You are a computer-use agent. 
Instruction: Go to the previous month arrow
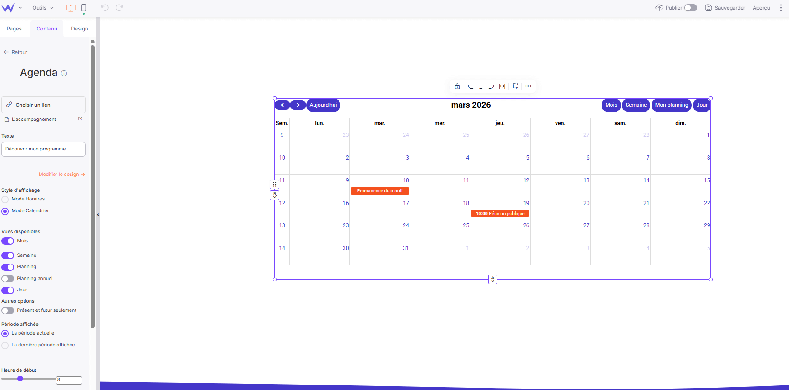(283, 105)
